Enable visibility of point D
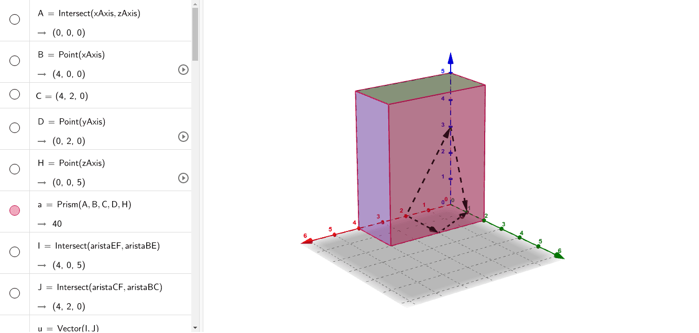This screenshot has width=699, height=333. point(15,128)
